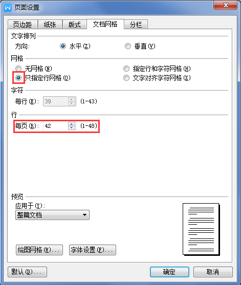
Task: Choose 指定行和字符网格 option
Action: [x=126, y=69]
